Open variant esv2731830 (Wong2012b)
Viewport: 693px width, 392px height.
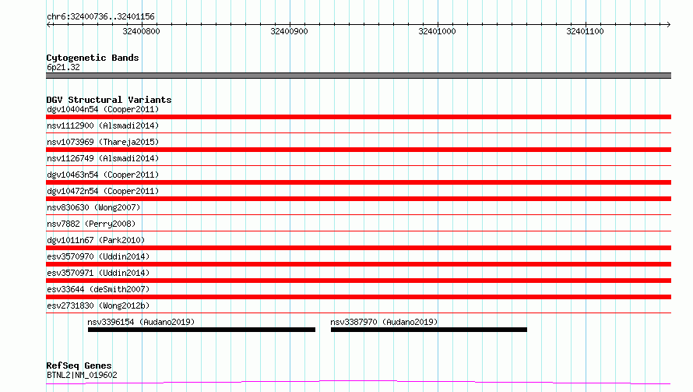(x=98, y=305)
